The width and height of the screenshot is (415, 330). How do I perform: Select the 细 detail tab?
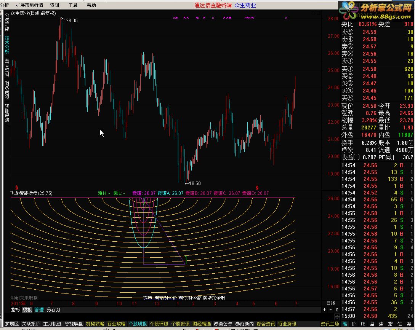pyautogui.click(x=363, y=324)
